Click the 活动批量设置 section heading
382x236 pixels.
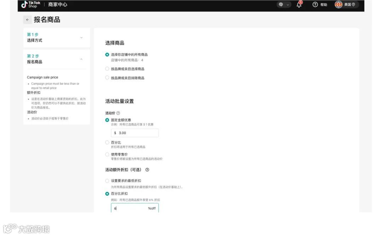(x=120, y=101)
